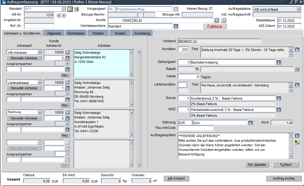Click the Kondition lookup list icon
The height and width of the screenshot is (186, 304).
coord(297,49)
